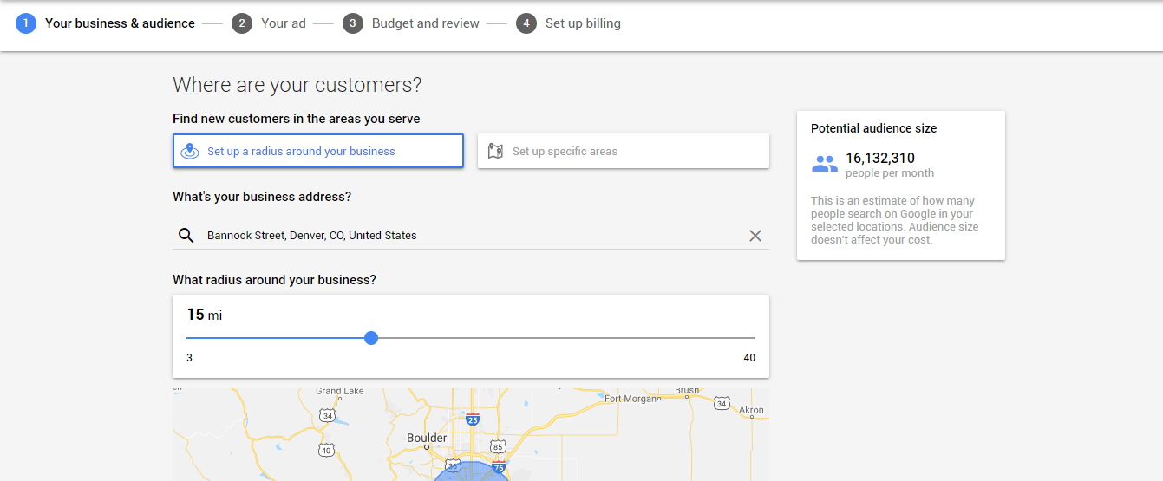Screen dimensions: 1163x481
Task: Click the people icon in audience card
Action: [x=824, y=164]
